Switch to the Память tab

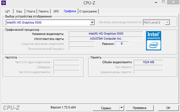44,11
